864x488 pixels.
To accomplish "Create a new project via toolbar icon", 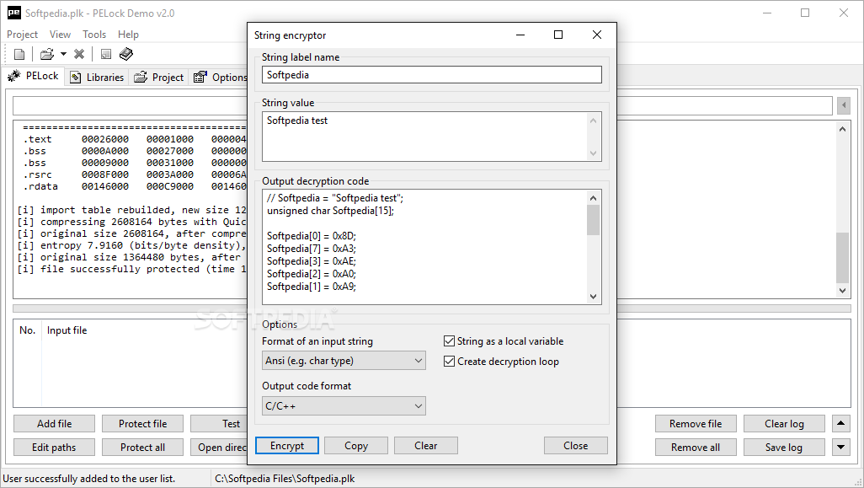I will (19, 54).
